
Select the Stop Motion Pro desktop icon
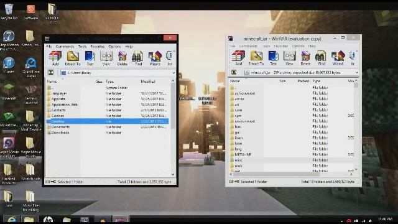9,40
